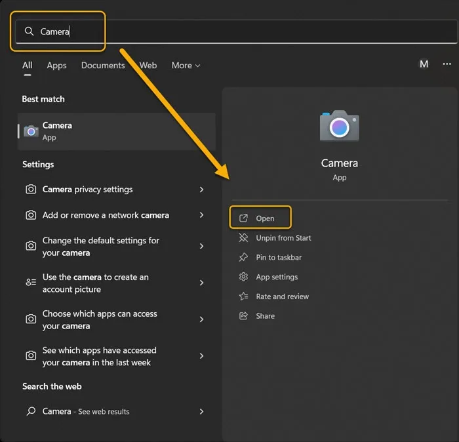Select the Camera App best match result
The height and width of the screenshot is (442, 459).
[x=116, y=131]
